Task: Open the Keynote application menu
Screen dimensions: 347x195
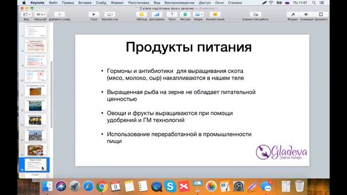Action: [x=37, y=3]
